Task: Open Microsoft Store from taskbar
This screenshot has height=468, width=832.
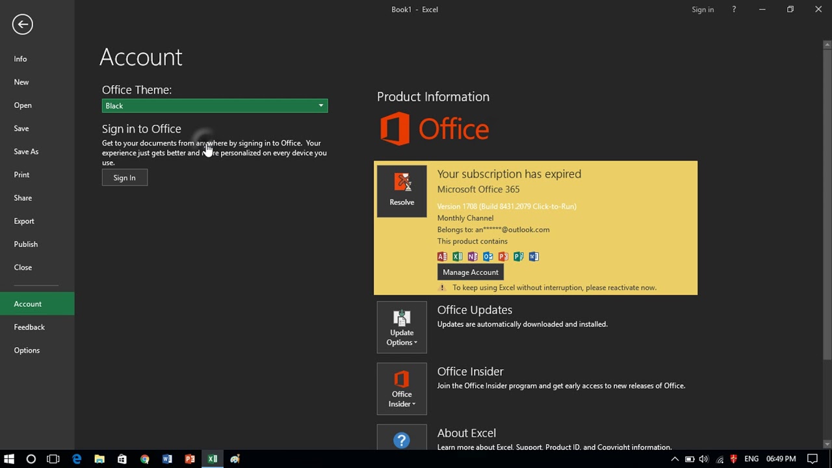Action: 122,460
